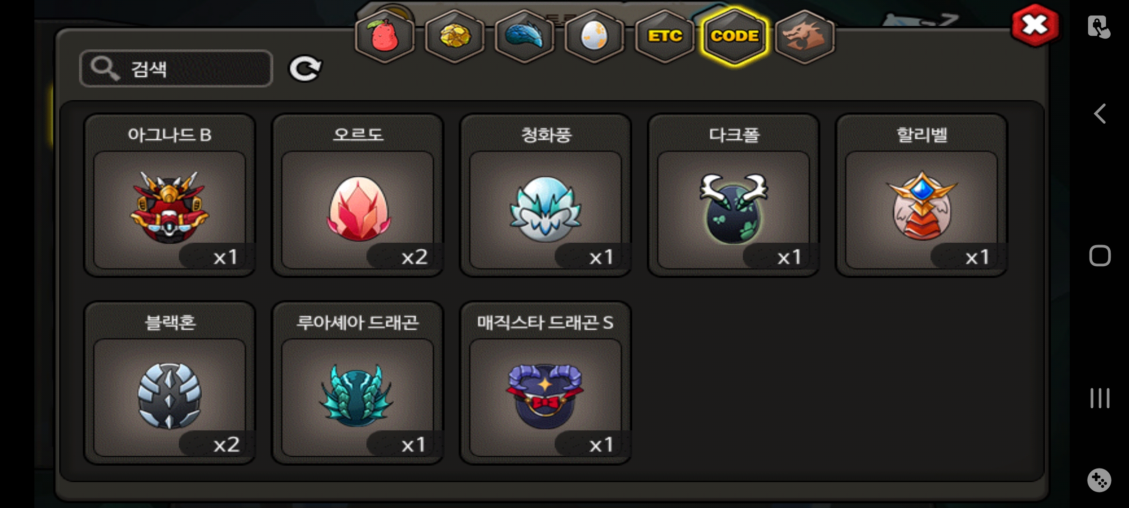
Task: Open the fruit food category tab
Action: pos(385,36)
